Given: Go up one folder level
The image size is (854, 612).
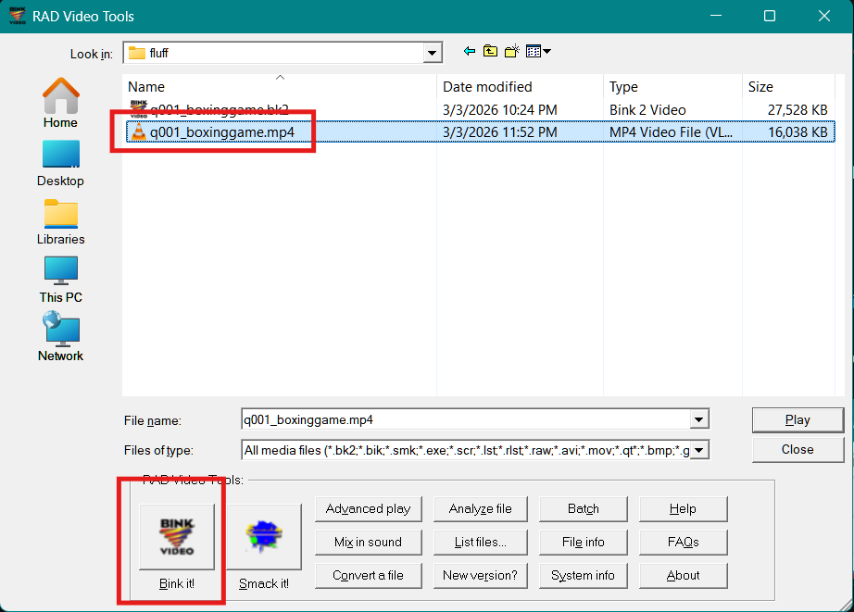Looking at the screenshot, I should point(490,51).
